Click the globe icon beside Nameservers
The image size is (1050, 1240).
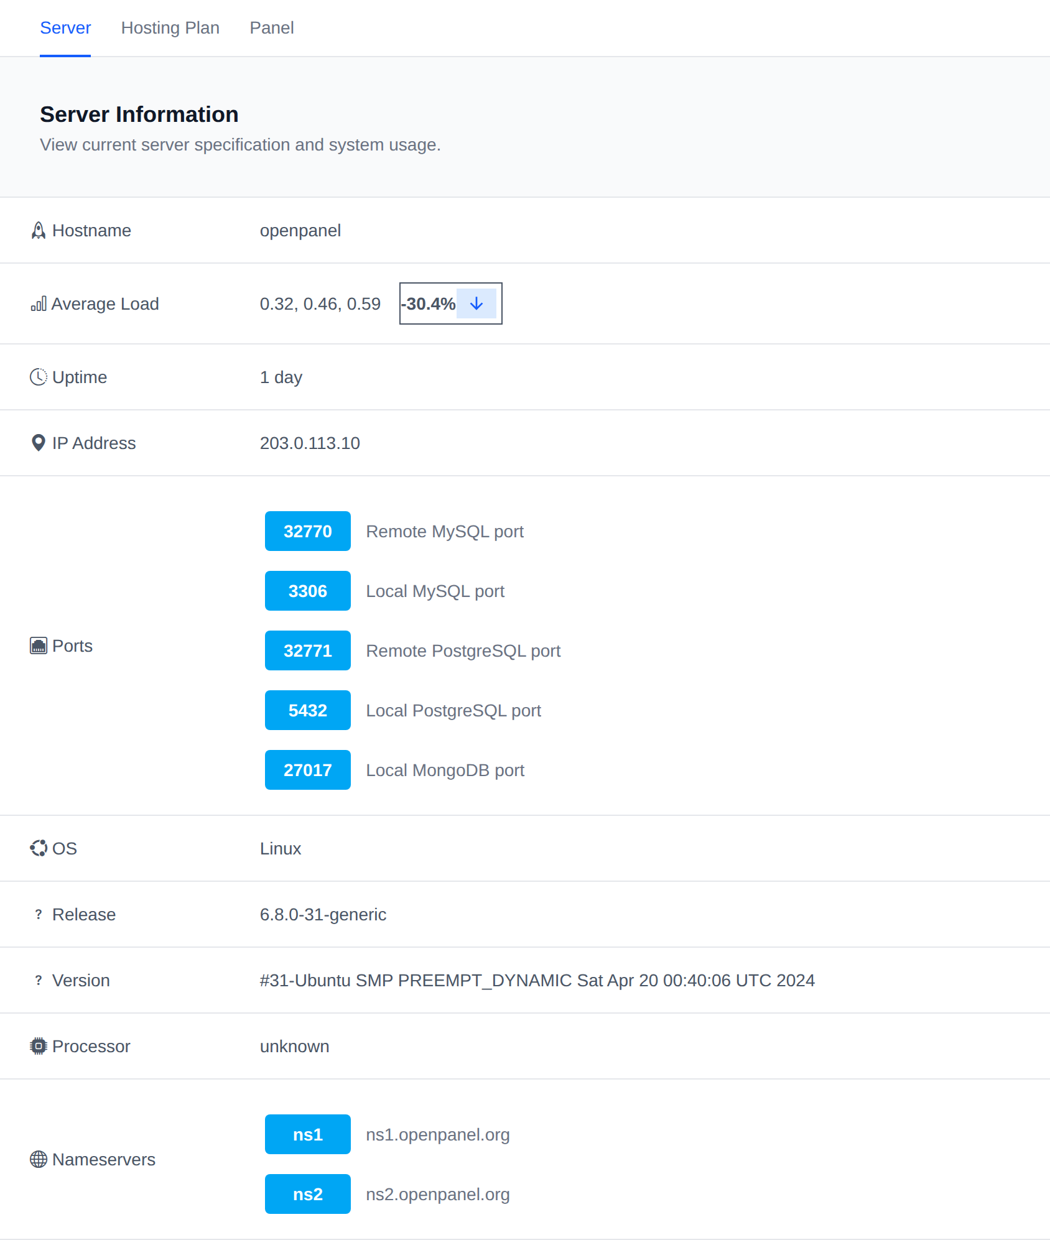pos(39,1160)
